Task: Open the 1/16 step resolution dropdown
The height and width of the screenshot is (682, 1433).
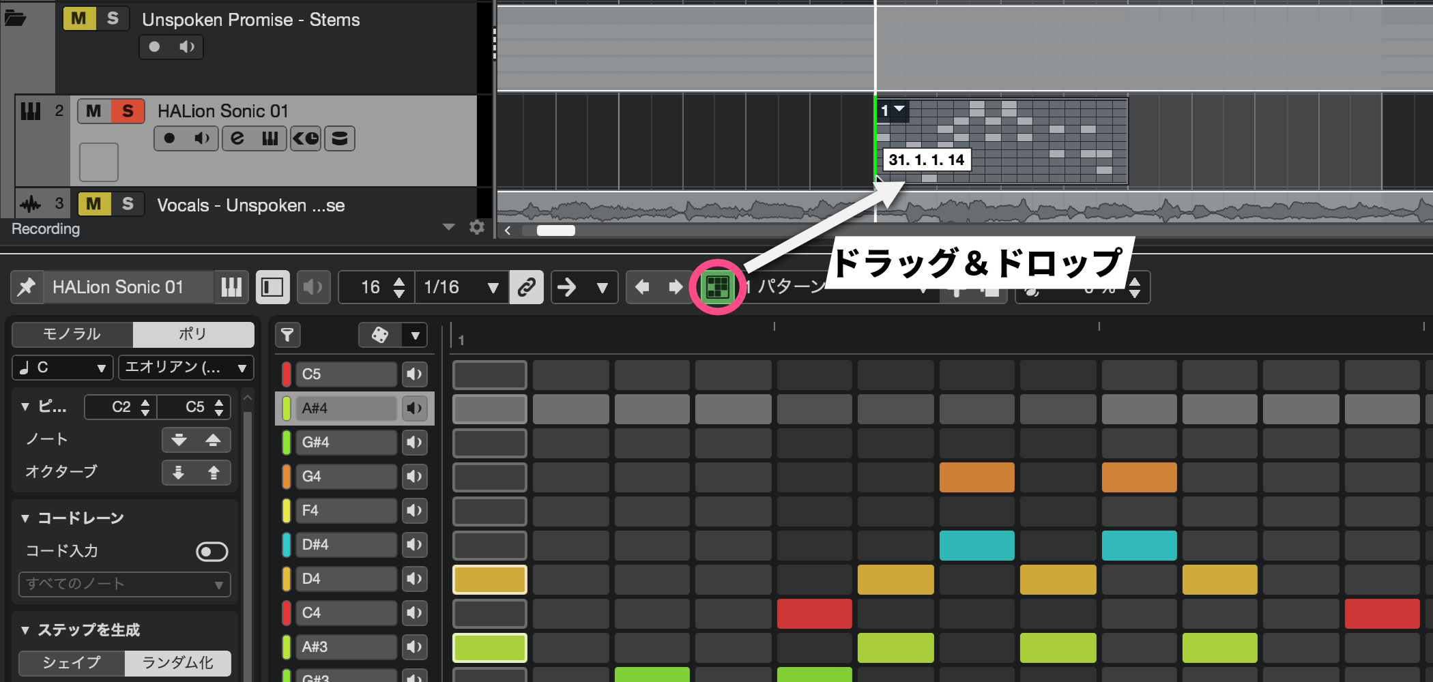Action: point(461,287)
